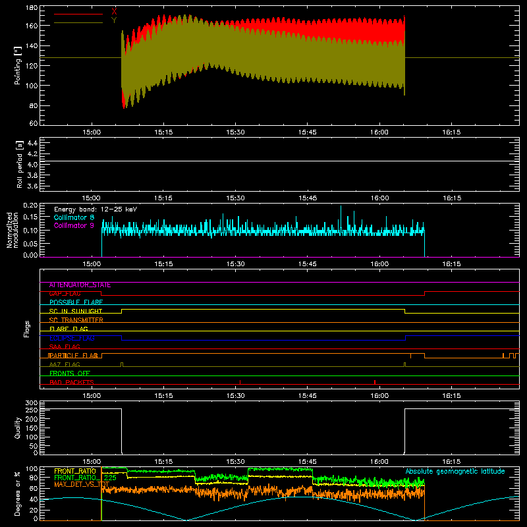
Task: Click the SC_TRANSMITTER flag label
Action: coord(76,320)
